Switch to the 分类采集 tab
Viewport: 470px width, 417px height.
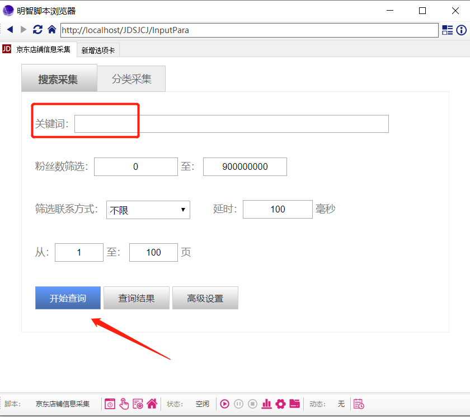(x=131, y=79)
